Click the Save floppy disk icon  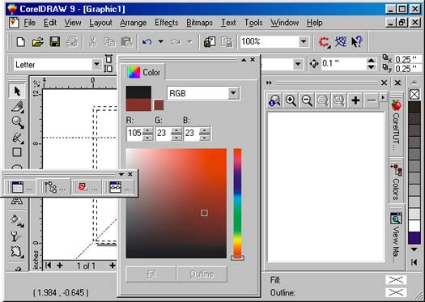(55, 42)
